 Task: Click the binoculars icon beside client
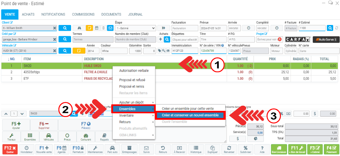click(79, 28)
